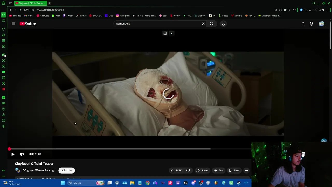Open the browser extensions cube icon
This screenshot has width=332, height=187.
[x=306, y=10]
